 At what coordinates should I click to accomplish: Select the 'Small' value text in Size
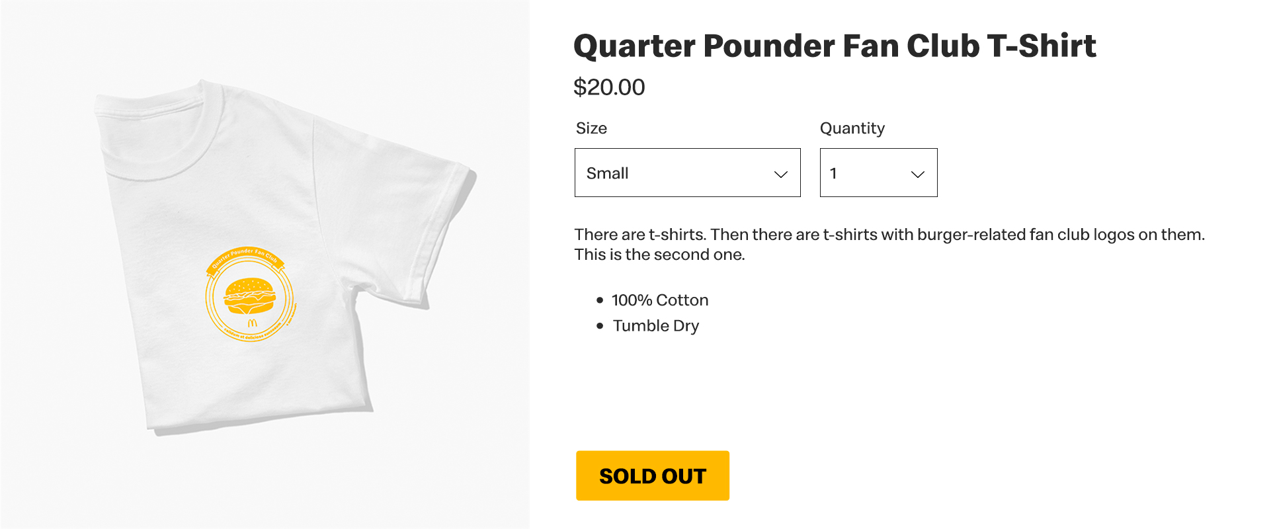(x=607, y=173)
